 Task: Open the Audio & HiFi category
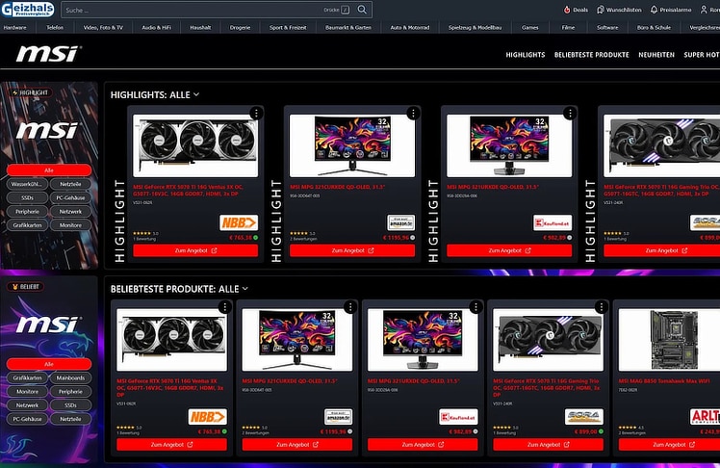click(x=157, y=28)
